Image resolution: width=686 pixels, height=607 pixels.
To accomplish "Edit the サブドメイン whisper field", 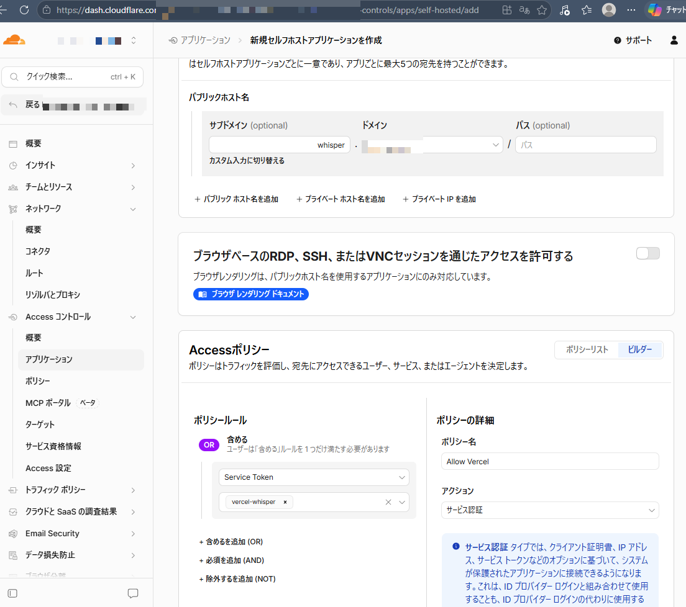I will [280, 145].
